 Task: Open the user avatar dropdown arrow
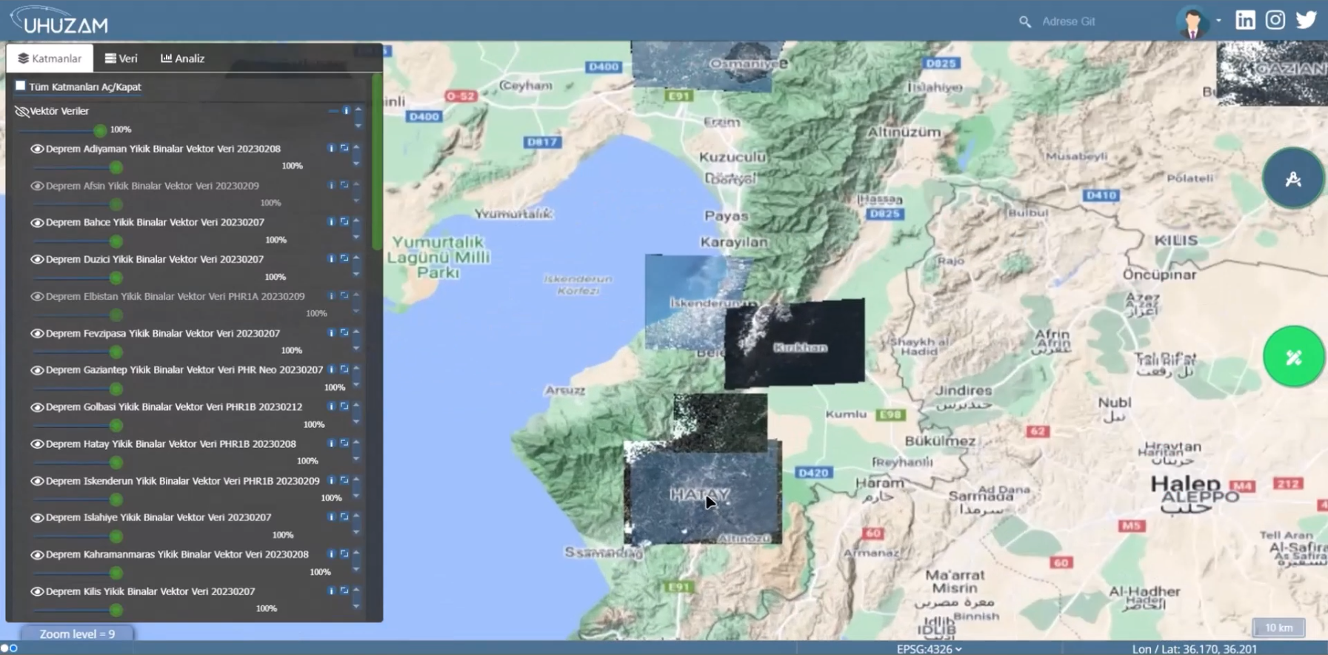[1218, 21]
